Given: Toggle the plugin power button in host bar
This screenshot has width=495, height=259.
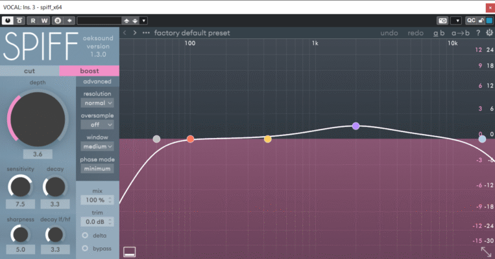Looking at the screenshot, I should [x=7, y=20].
